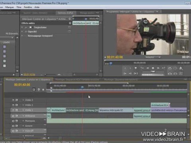The image size is (191, 143).
Task: Click the shuttle slider in Program monitor
Action: click(x=153, y=71)
